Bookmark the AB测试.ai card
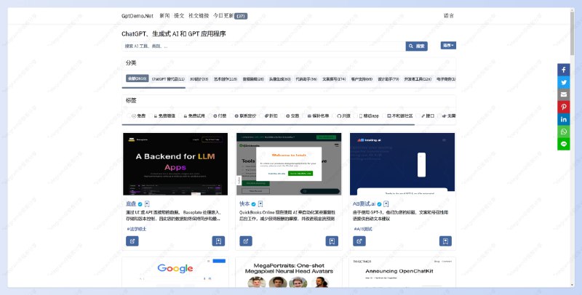 tap(445, 241)
